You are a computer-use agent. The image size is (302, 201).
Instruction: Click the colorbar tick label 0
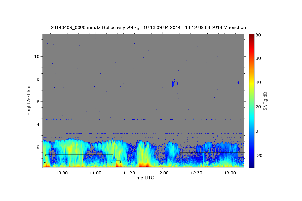coord(257,131)
